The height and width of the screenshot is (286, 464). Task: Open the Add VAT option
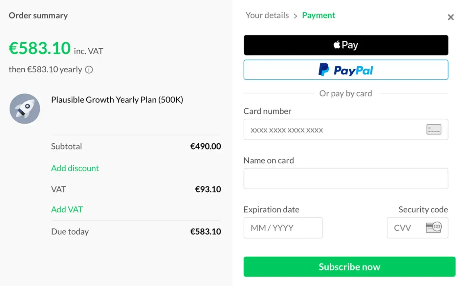[67, 209]
